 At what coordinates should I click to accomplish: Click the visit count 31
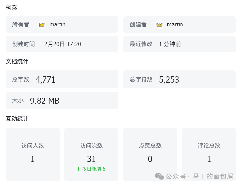click(x=91, y=159)
